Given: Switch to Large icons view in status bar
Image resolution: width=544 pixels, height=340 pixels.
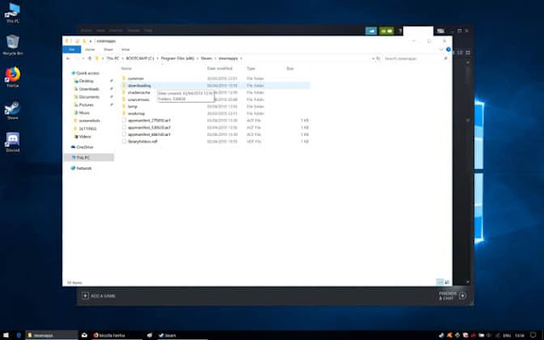Looking at the screenshot, I should click(447, 282).
